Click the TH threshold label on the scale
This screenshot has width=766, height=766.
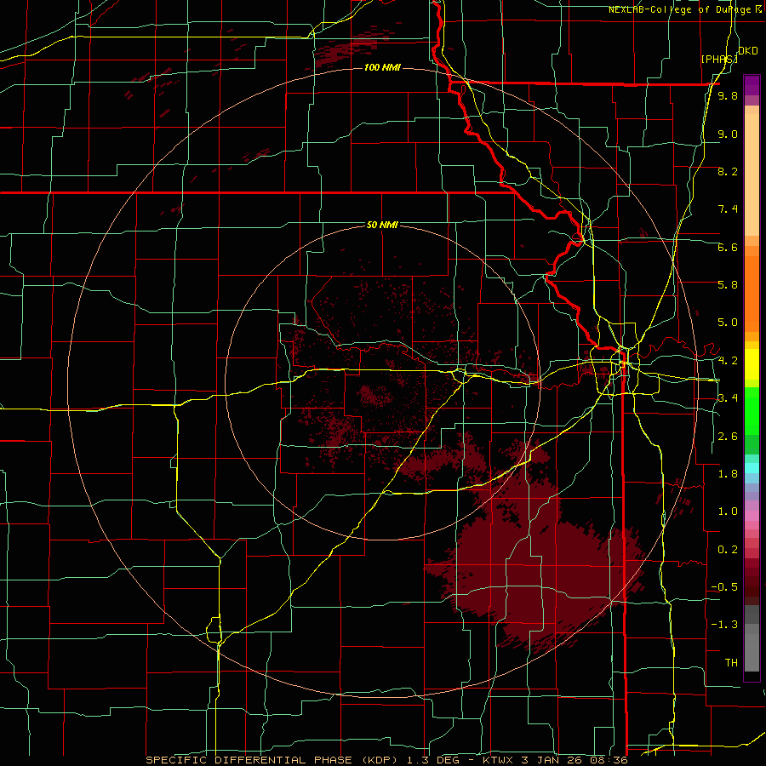click(731, 663)
